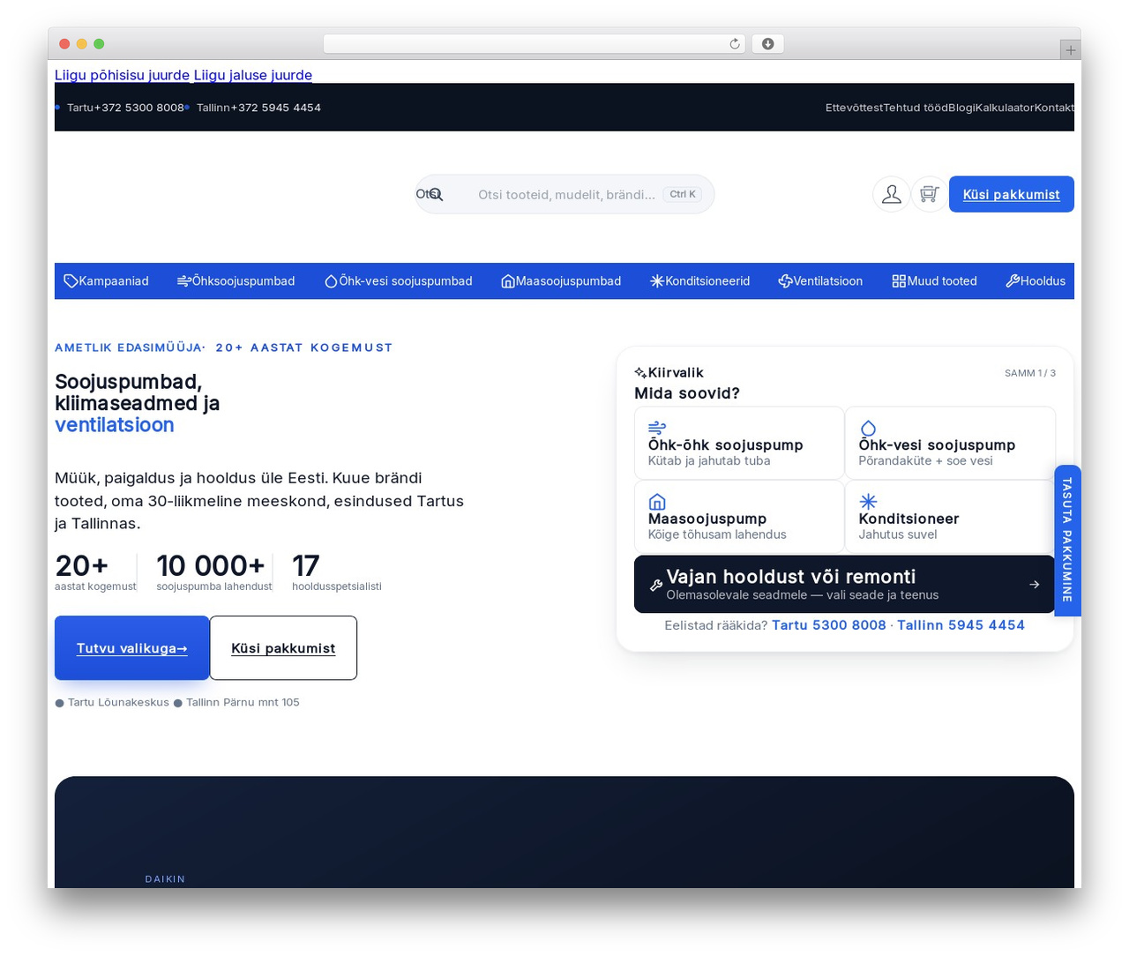
Task: Click the Tutvu valikuga button
Action: coord(132,648)
